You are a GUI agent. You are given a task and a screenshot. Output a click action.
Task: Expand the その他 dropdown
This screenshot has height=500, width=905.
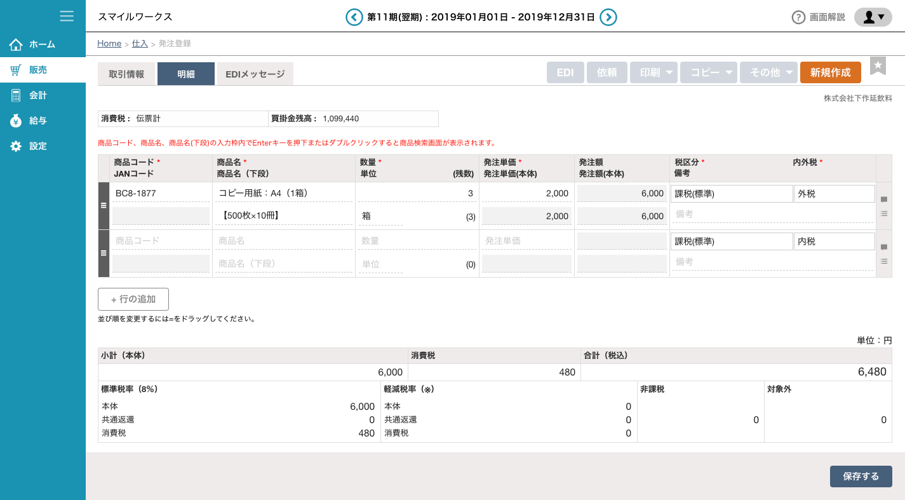[x=768, y=72]
